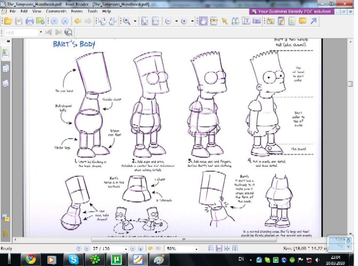
Task: Open the Forms menu
Action: pyautogui.click(x=77, y=11)
